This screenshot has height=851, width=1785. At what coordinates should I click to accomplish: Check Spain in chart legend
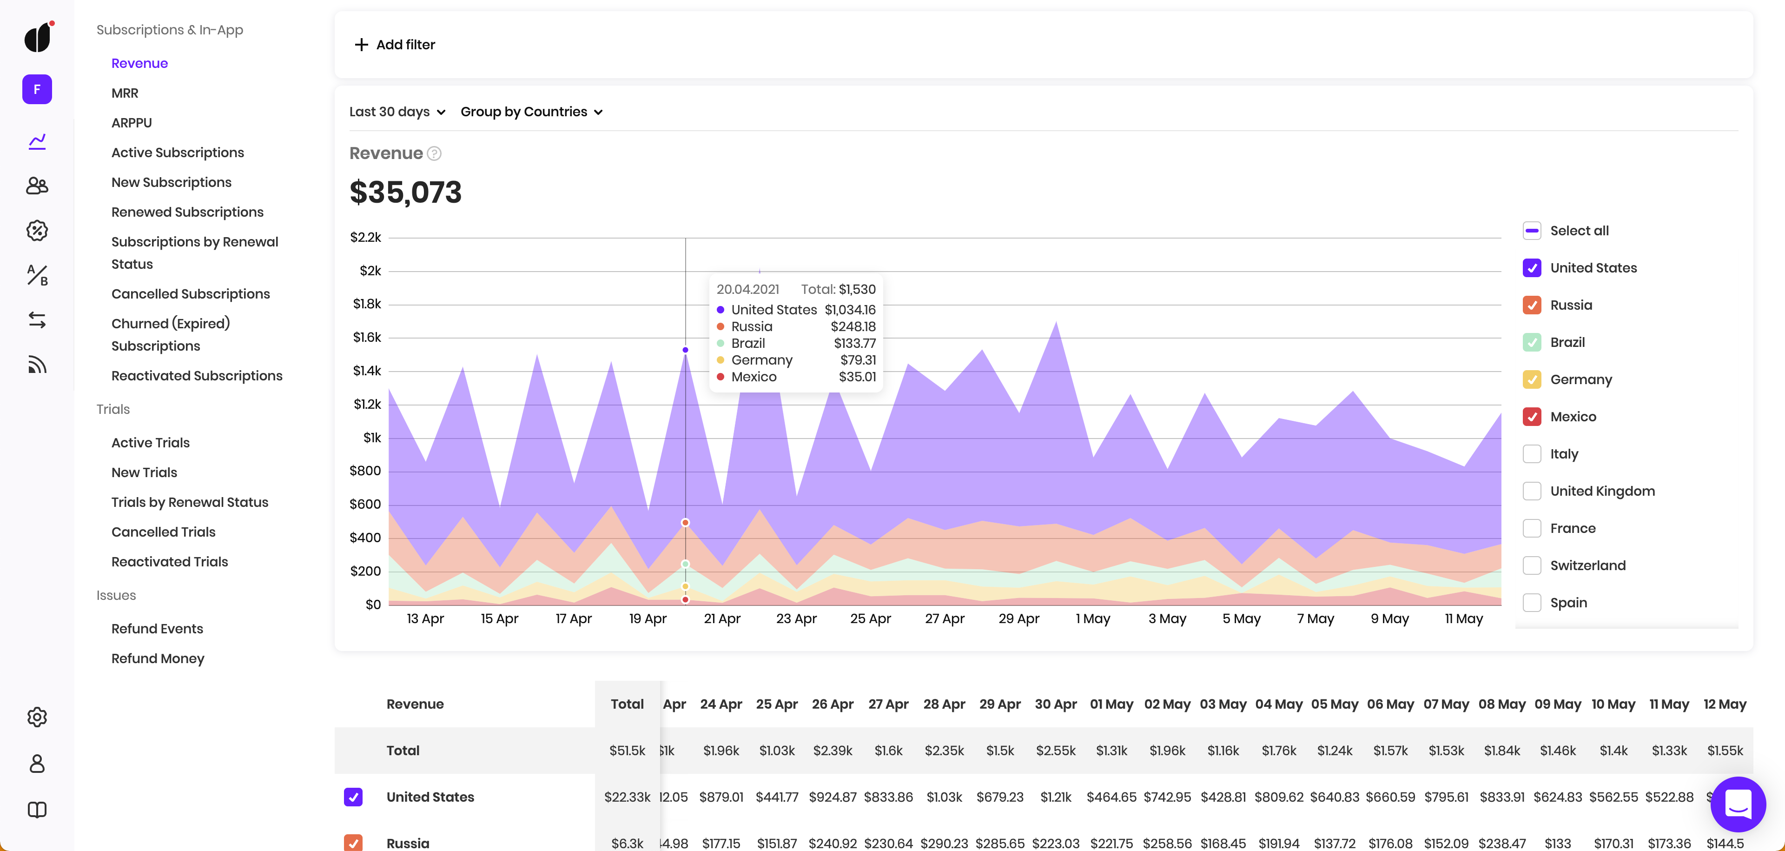tap(1532, 602)
